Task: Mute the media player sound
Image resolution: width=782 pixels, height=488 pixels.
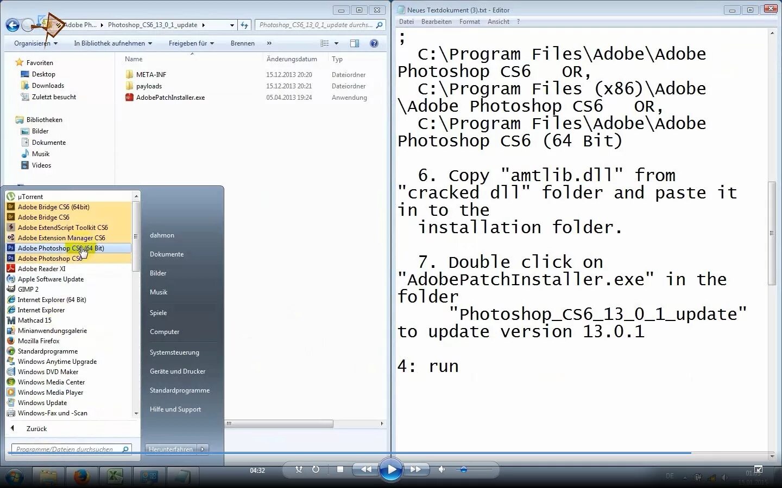Action: coord(442,470)
